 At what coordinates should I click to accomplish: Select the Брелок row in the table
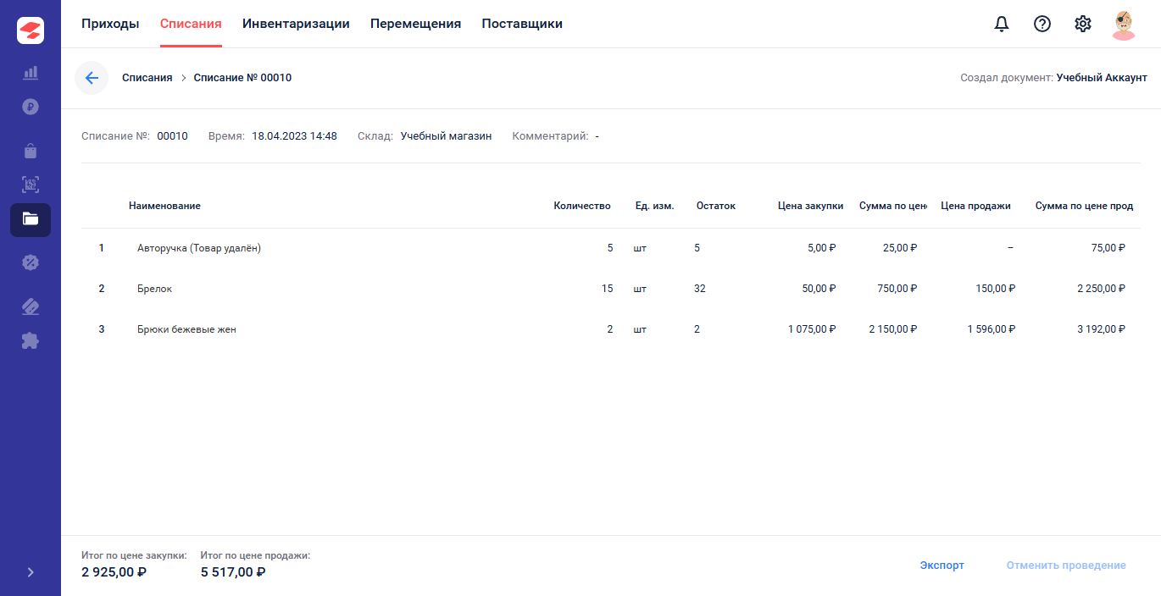coord(154,289)
